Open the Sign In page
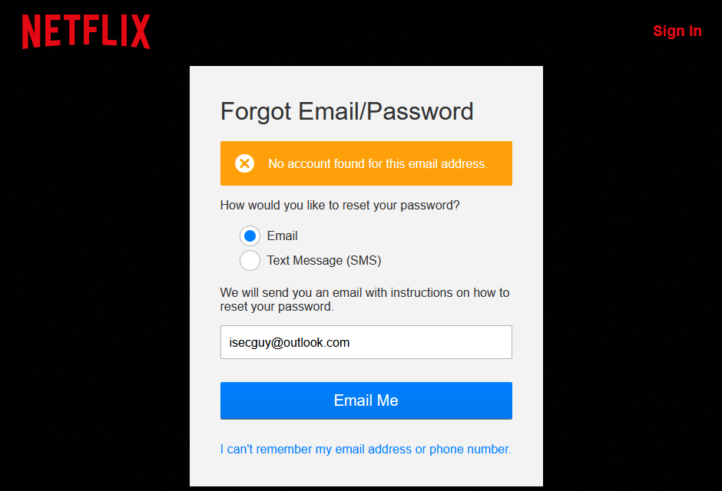The image size is (722, 491). 677,31
